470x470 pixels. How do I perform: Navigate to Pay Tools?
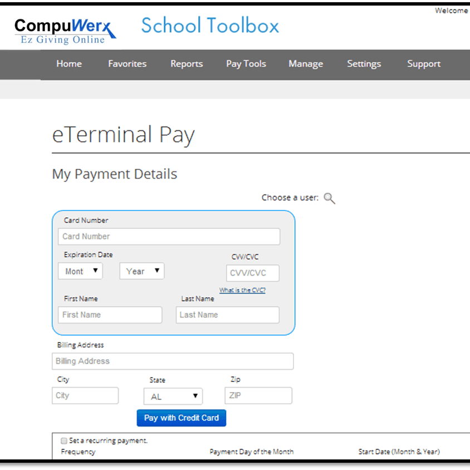tap(246, 64)
